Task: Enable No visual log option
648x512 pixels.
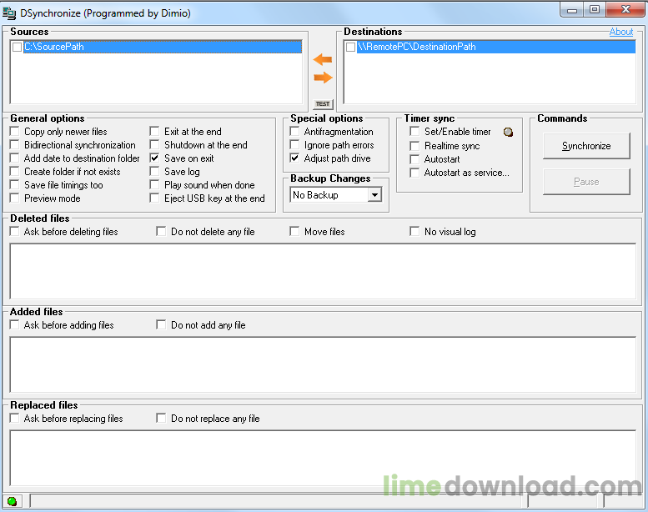Action: (x=414, y=232)
